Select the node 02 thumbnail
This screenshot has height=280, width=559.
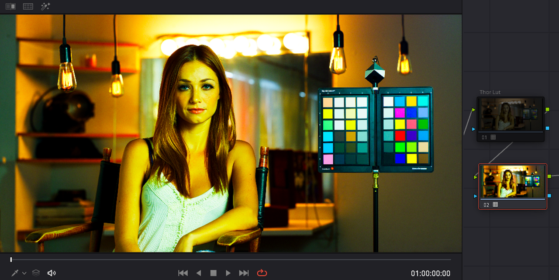(513, 182)
